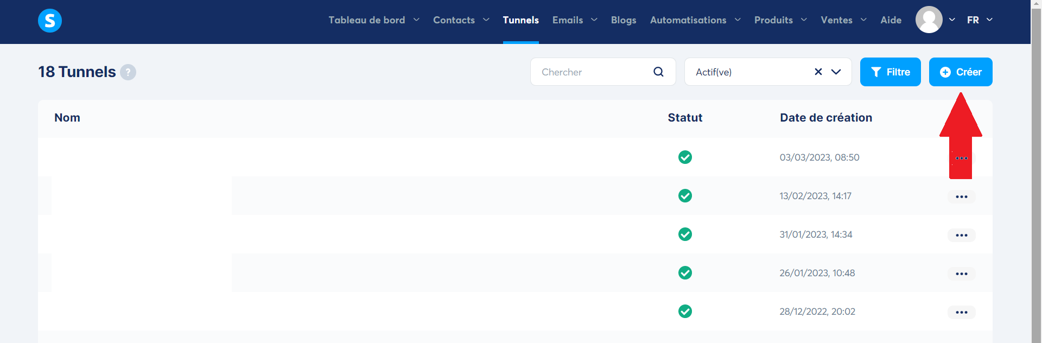This screenshot has height=343, width=1042.
Task: Click the Systeme.io S logo
Action: coord(50,21)
